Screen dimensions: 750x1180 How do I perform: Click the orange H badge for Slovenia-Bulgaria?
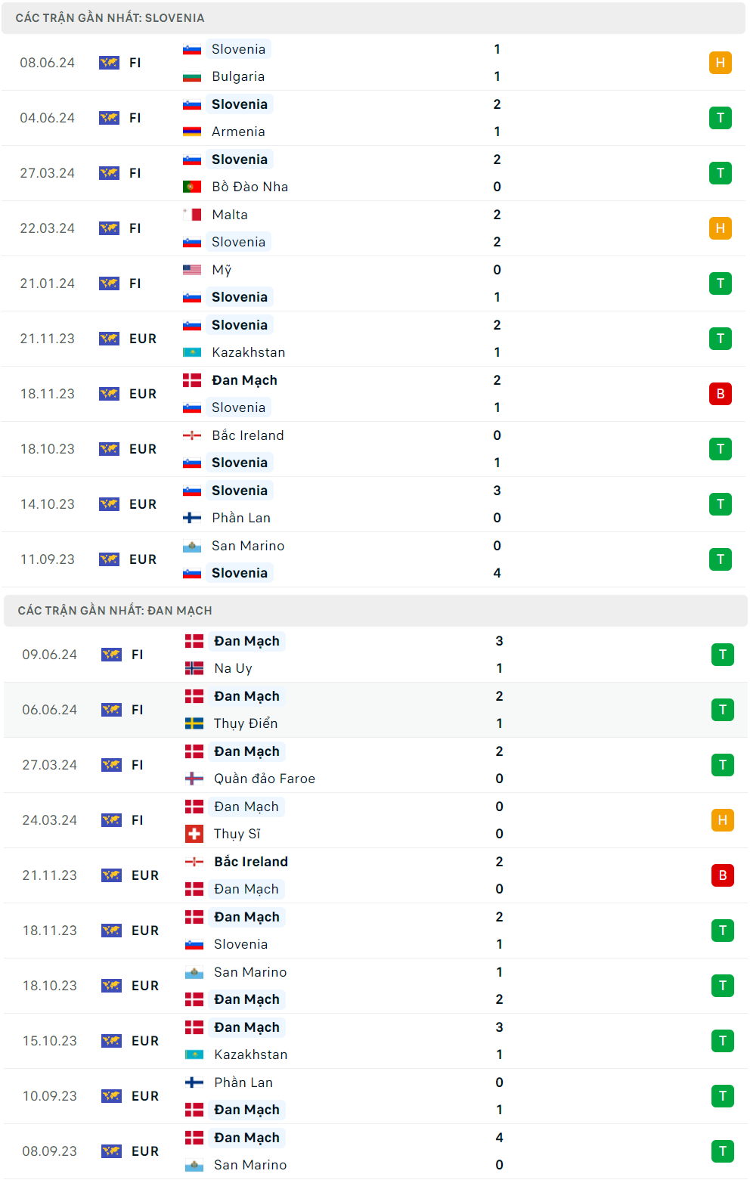point(720,63)
